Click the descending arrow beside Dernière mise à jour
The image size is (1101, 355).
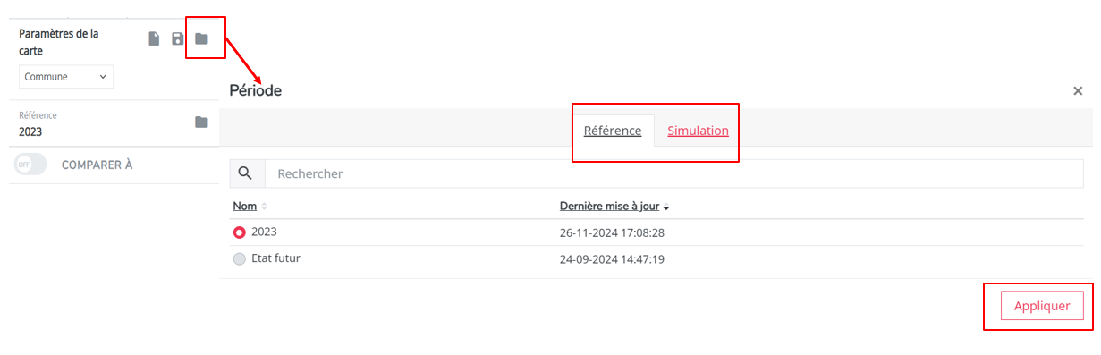click(x=666, y=207)
